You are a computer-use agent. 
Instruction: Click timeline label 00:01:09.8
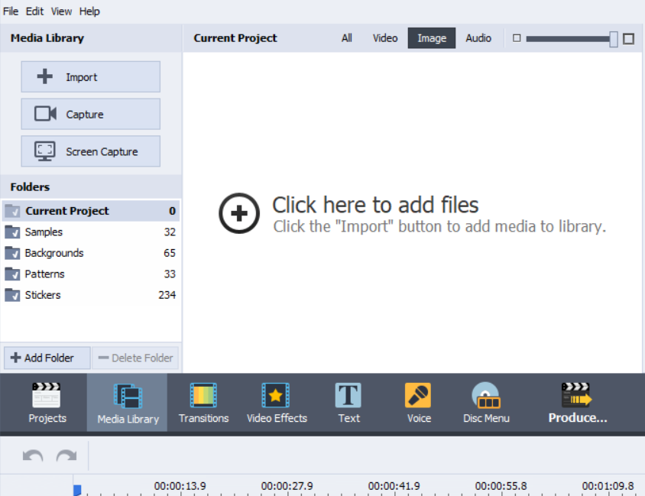click(x=608, y=486)
